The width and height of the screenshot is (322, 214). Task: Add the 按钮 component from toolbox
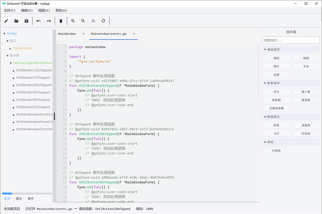tap(276, 58)
